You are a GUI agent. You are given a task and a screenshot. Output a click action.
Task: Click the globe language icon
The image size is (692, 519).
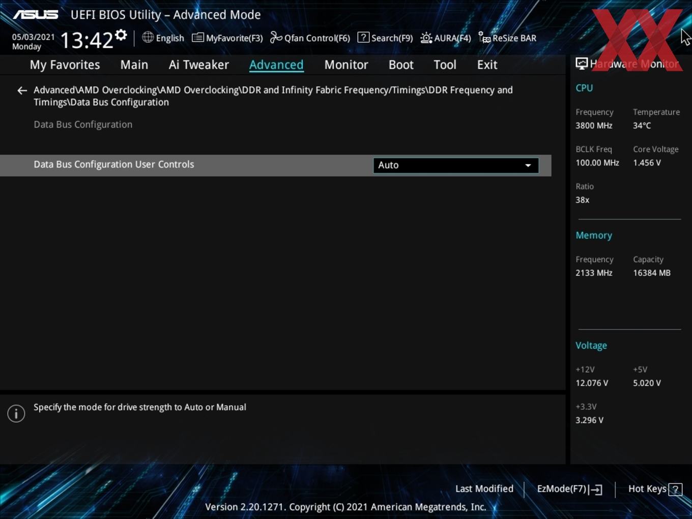point(148,37)
